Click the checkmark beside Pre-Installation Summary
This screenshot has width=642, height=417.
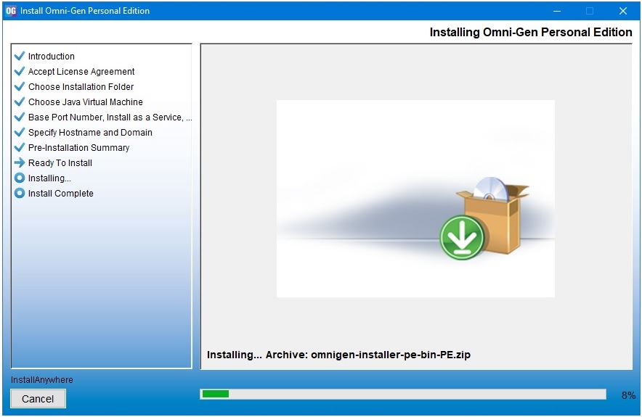click(x=19, y=147)
